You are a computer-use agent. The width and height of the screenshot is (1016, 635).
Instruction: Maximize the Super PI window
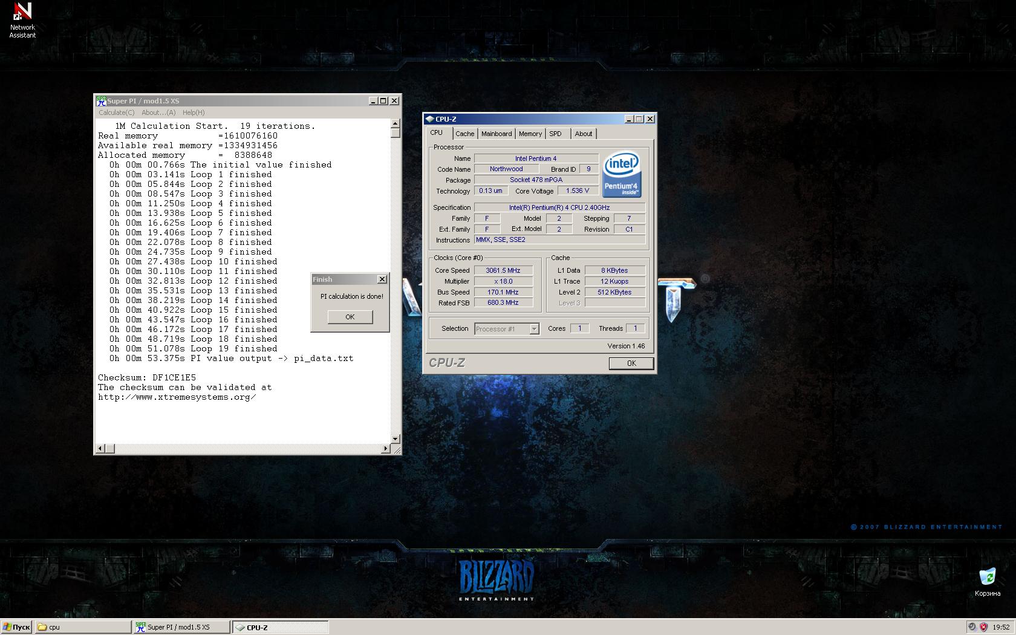pos(383,101)
